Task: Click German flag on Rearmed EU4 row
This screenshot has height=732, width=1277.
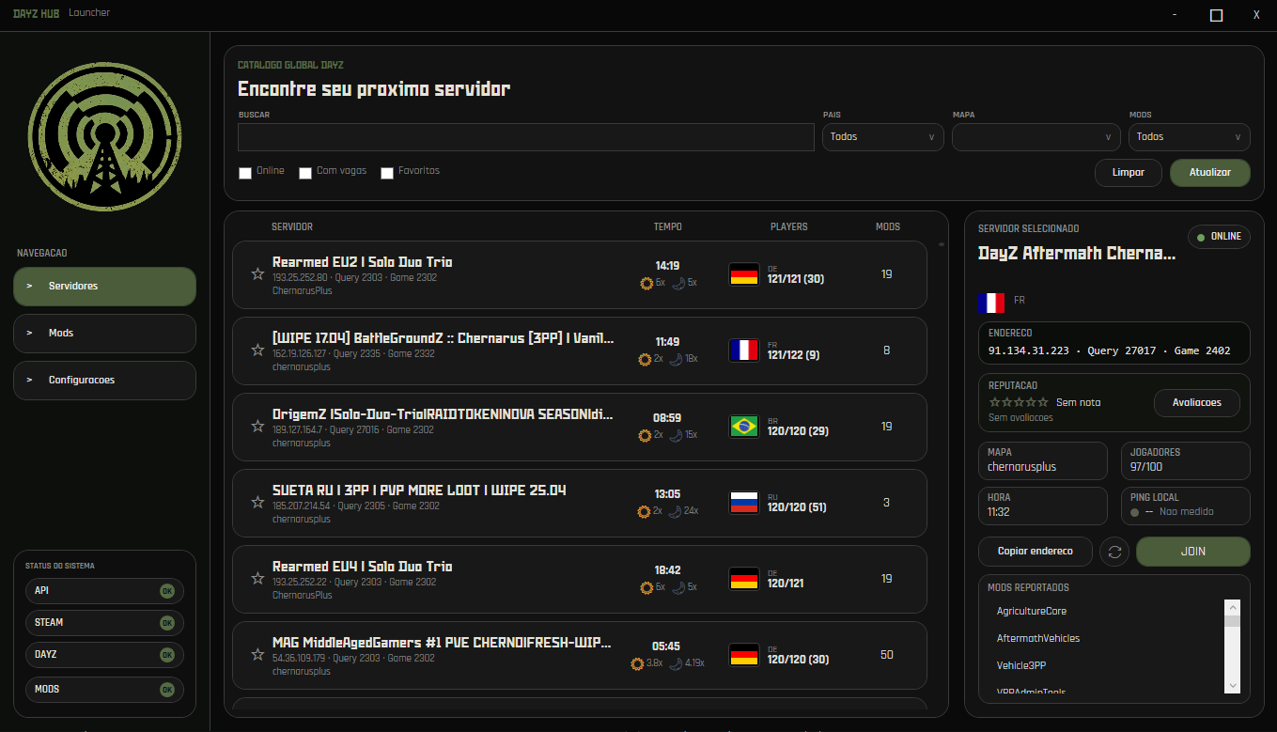Action: click(744, 579)
